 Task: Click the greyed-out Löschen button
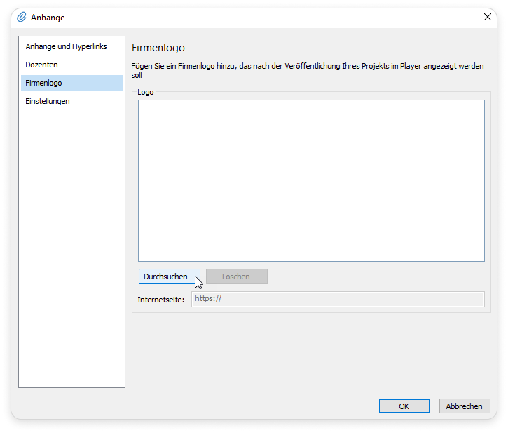click(236, 277)
